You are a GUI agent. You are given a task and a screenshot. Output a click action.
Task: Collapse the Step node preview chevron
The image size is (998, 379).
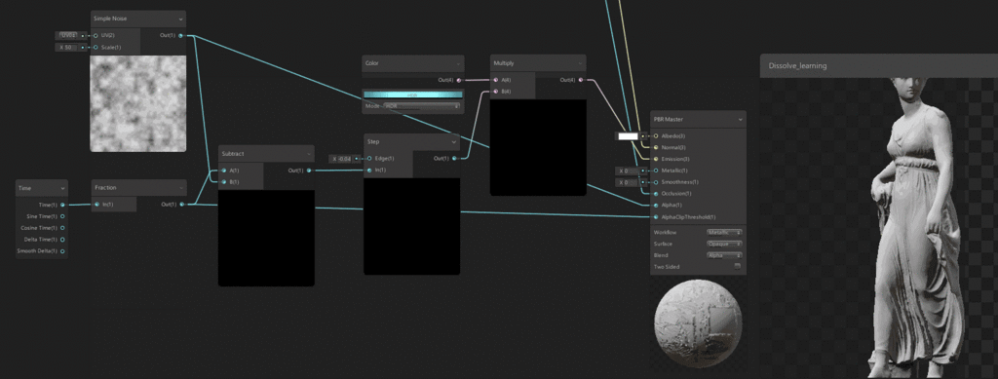point(454,142)
